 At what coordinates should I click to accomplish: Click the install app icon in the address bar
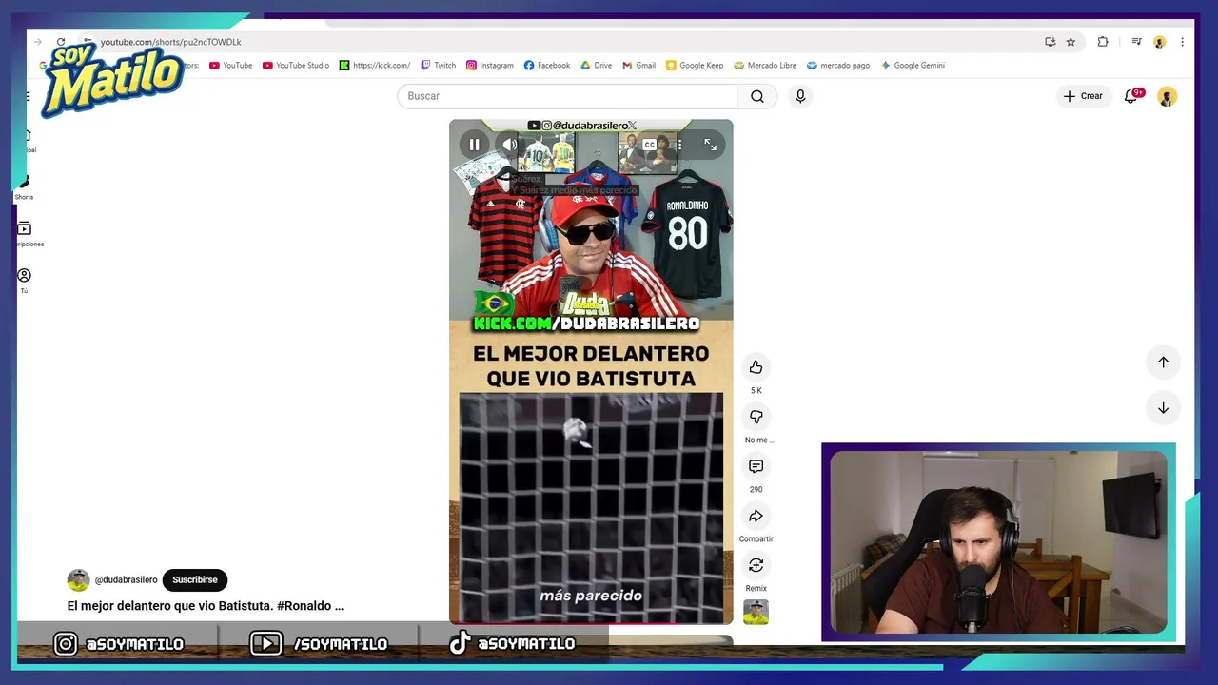(1050, 42)
